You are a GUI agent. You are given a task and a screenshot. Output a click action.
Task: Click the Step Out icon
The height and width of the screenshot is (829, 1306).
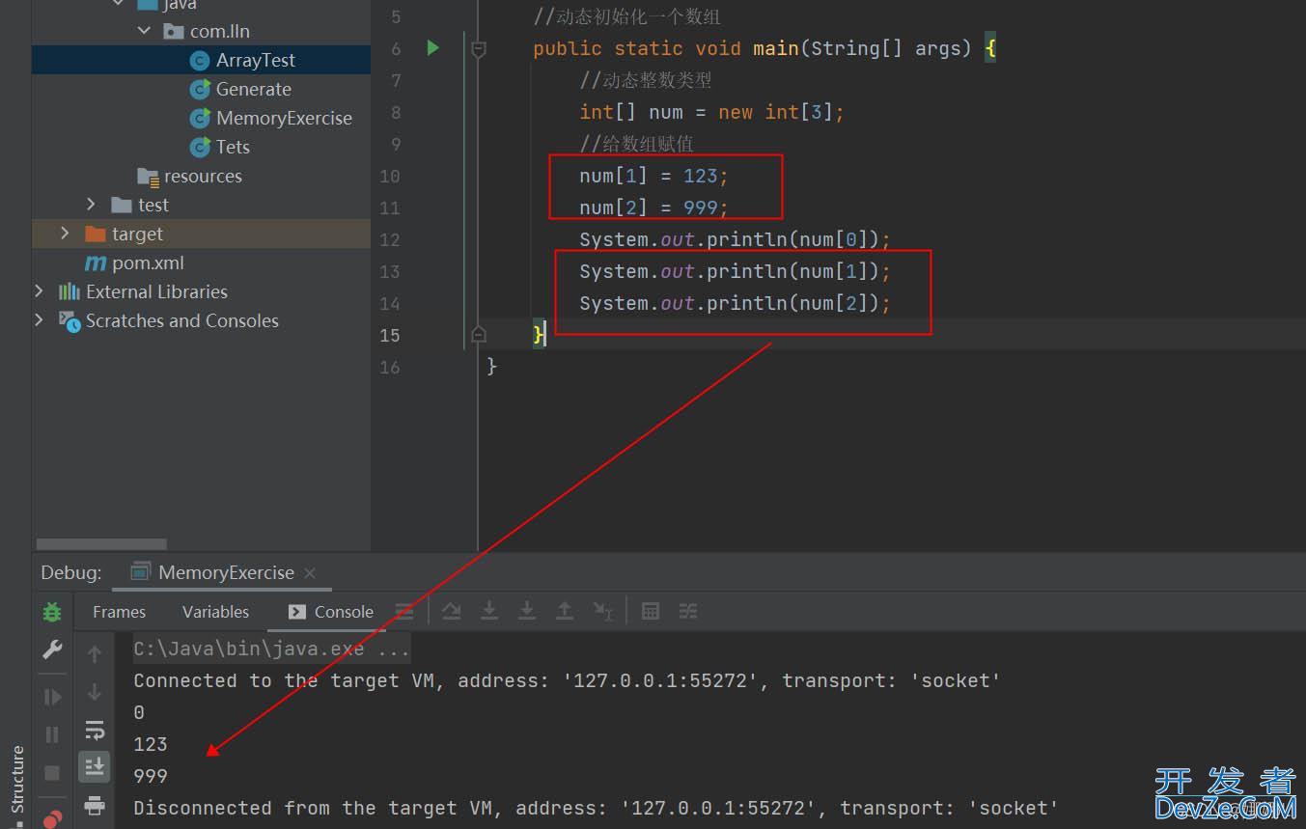[565, 611]
